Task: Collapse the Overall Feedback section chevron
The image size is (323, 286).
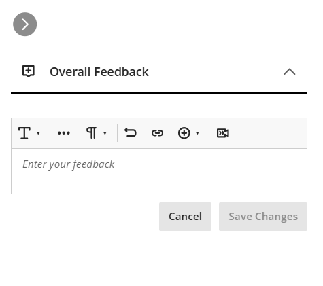Action: [x=290, y=72]
